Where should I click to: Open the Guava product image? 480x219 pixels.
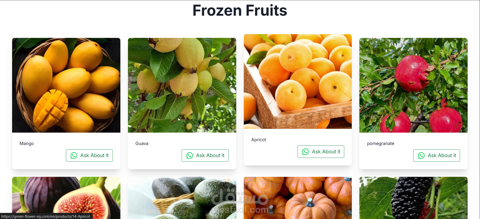pos(182,85)
